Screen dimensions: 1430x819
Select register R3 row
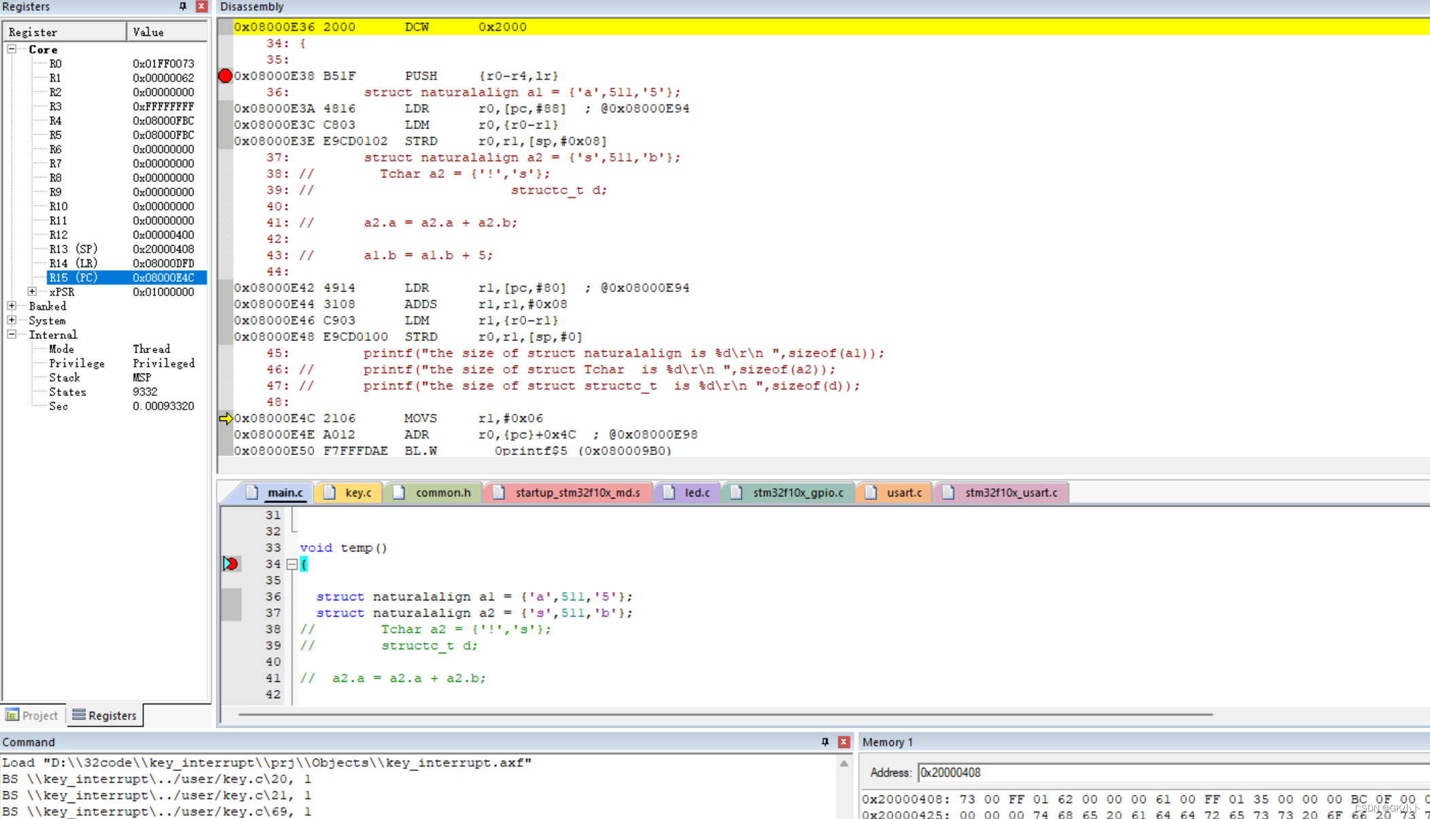point(105,106)
